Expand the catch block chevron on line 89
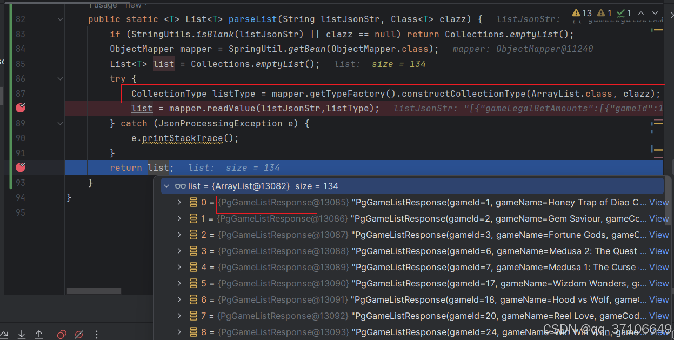 pos(61,123)
